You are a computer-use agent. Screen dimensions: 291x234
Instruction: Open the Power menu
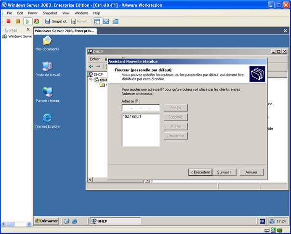tap(33, 13)
